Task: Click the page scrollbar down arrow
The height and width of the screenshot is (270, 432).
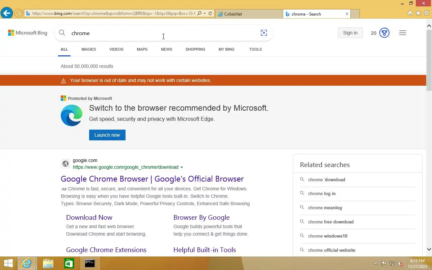Action: coord(429,249)
